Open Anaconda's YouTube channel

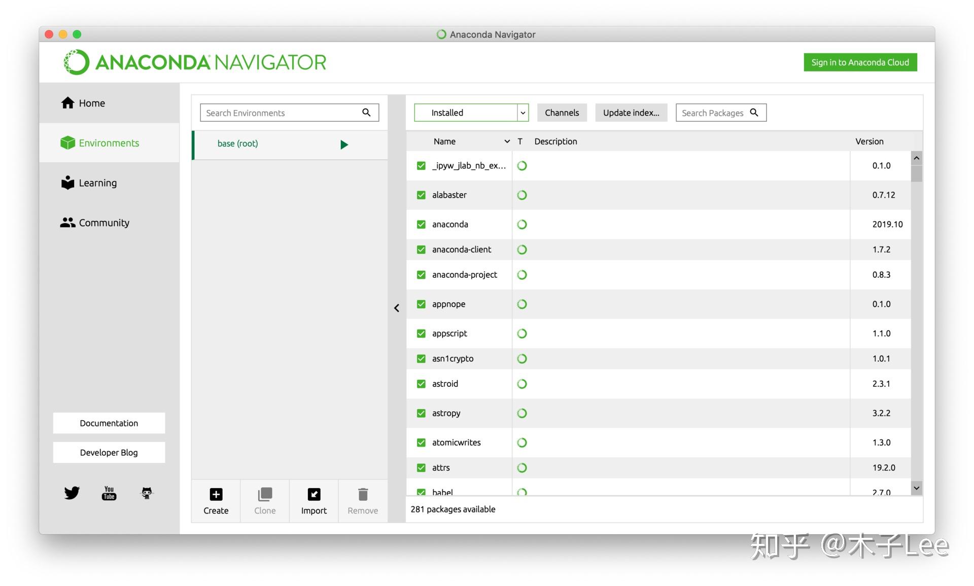[109, 492]
